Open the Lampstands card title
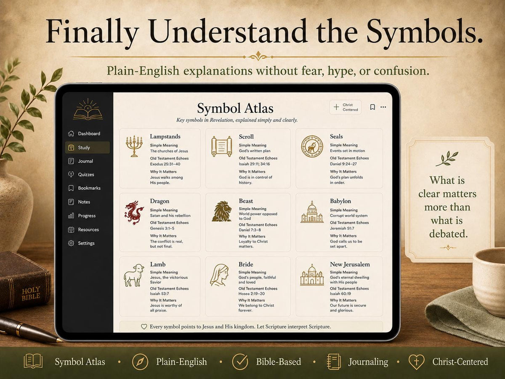Image resolution: width=505 pixels, height=379 pixels. click(165, 136)
